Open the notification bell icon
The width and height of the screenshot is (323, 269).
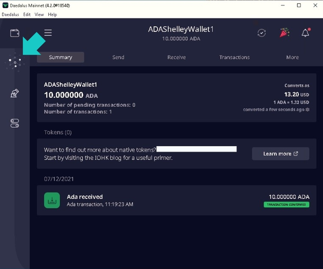pyautogui.click(x=305, y=32)
